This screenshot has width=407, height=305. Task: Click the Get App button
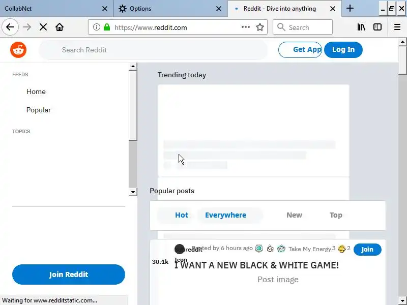(300, 49)
